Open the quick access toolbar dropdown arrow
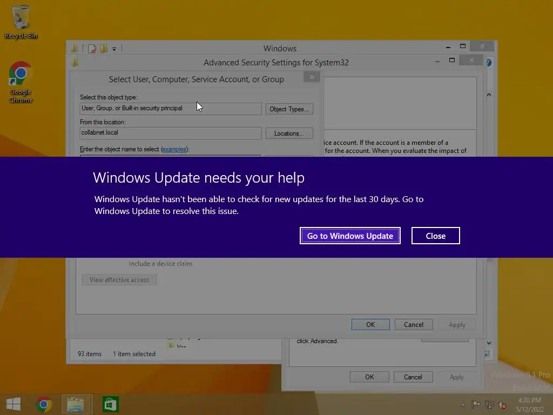This screenshot has width=553, height=415. coord(114,49)
